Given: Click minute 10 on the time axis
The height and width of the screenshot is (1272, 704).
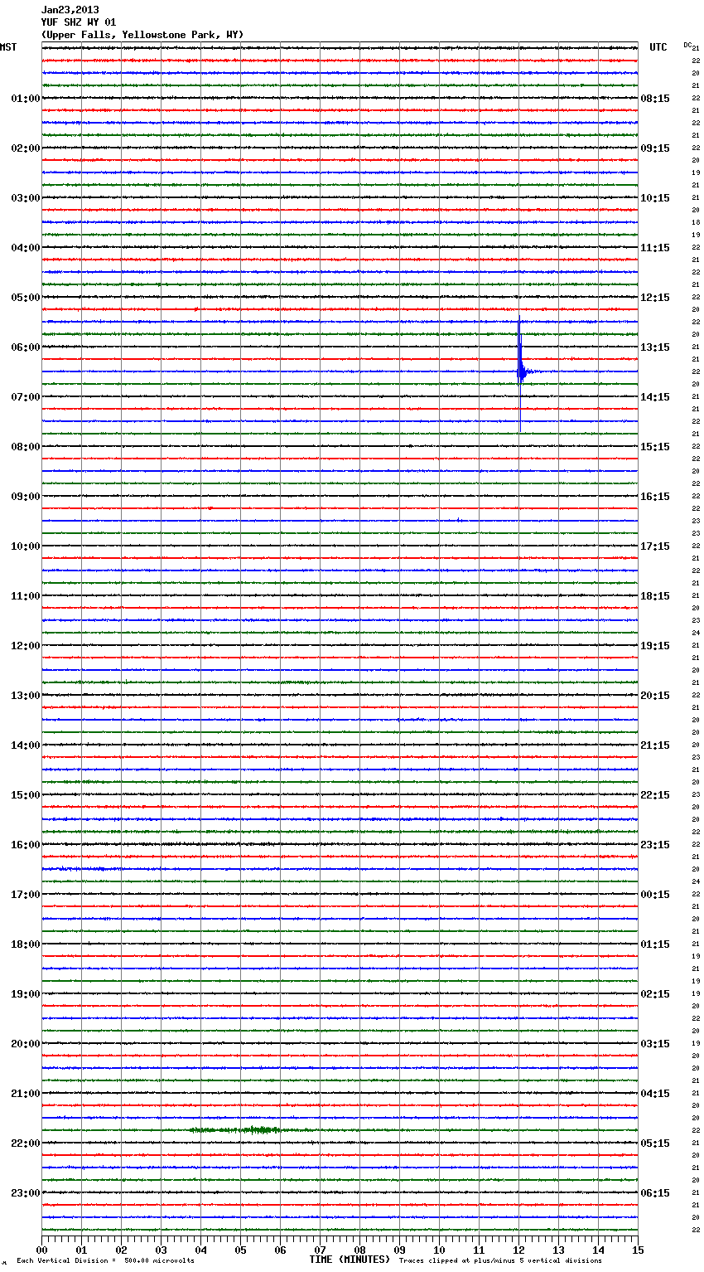Looking at the screenshot, I should tap(439, 1250).
